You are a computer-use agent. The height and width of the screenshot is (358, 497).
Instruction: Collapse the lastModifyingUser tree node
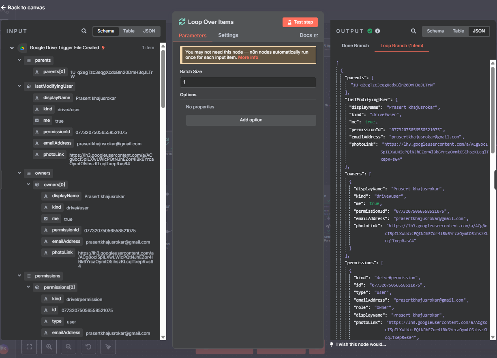point(19,86)
